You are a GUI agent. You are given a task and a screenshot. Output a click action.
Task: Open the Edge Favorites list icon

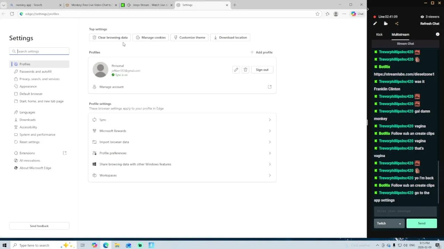327,14
